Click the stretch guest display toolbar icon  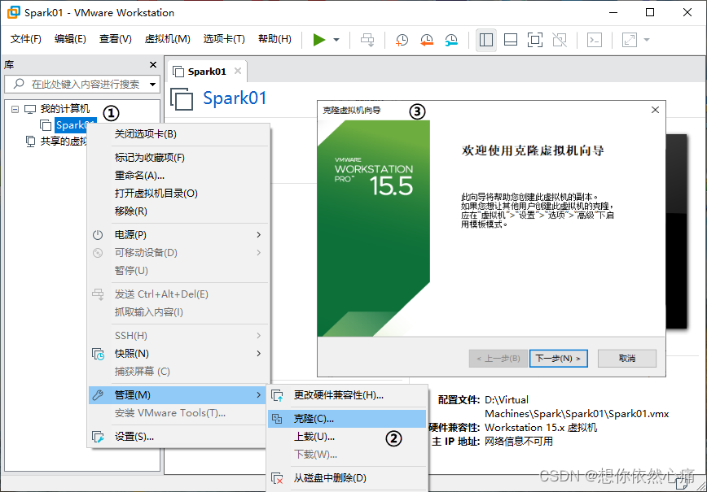click(x=630, y=40)
